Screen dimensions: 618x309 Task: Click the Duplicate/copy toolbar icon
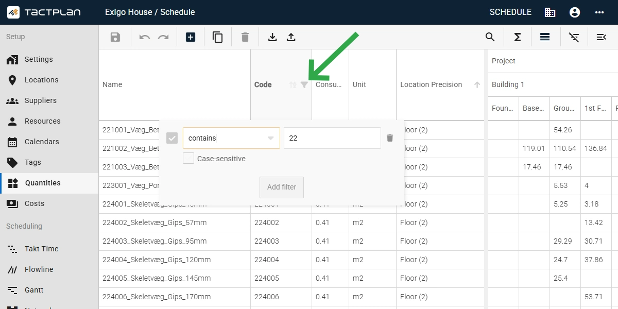(218, 37)
